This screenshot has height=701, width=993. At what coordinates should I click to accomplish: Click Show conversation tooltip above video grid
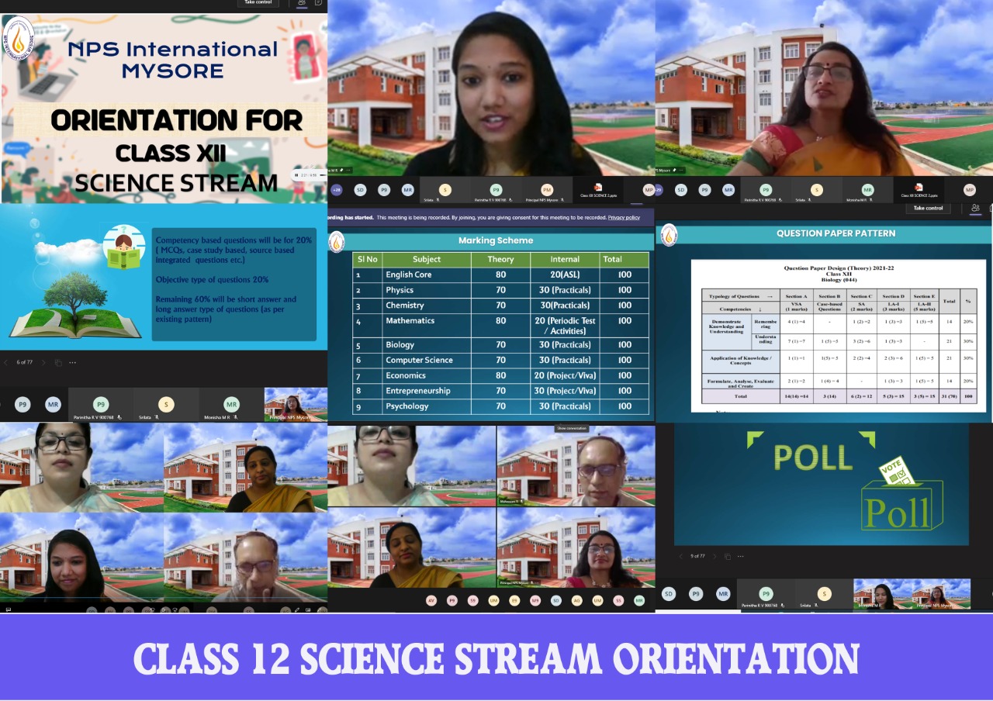572,428
